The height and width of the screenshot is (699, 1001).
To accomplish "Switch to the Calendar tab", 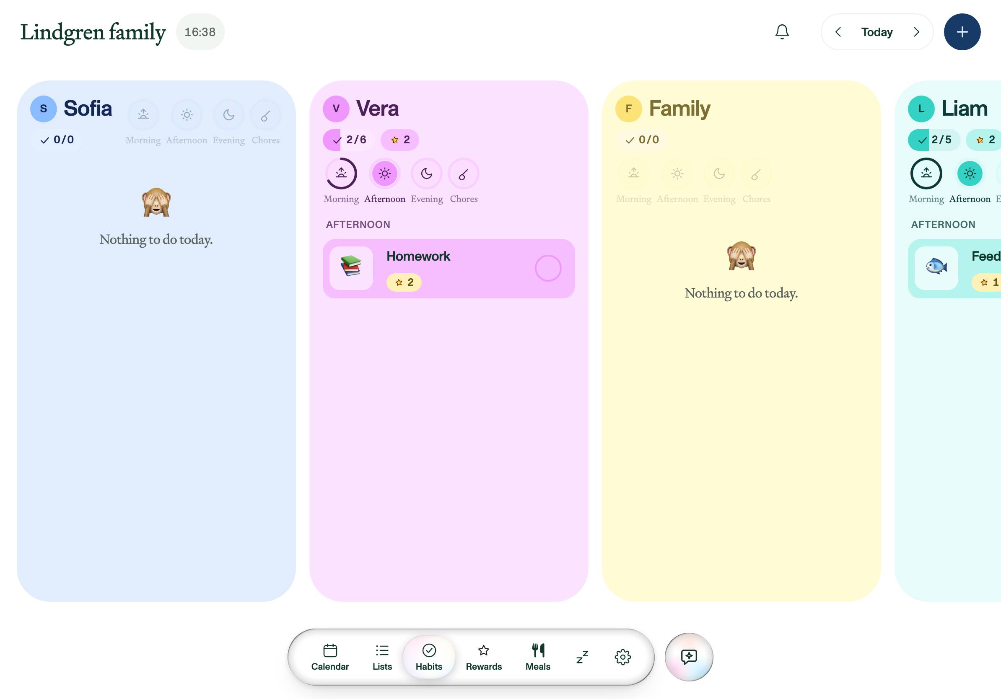I will (x=330, y=656).
